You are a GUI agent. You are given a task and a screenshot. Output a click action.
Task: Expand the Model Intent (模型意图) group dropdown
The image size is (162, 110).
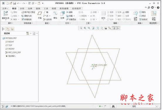coord(154,23)
